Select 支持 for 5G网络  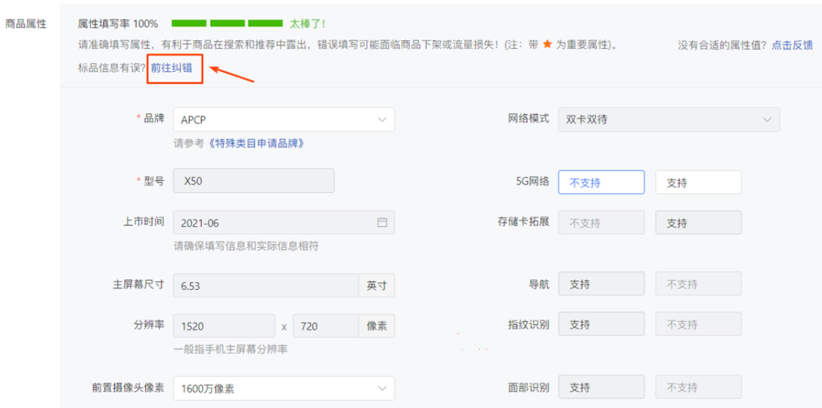click(x=698, y=182)
